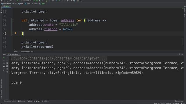Click the print icon in console sidebar
186x104 pixels.
(x=7, y=69)
